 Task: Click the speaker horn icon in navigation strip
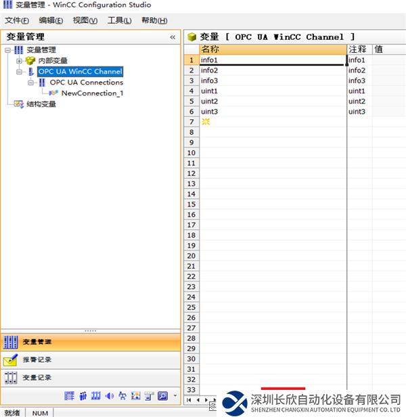coord(110,396)
